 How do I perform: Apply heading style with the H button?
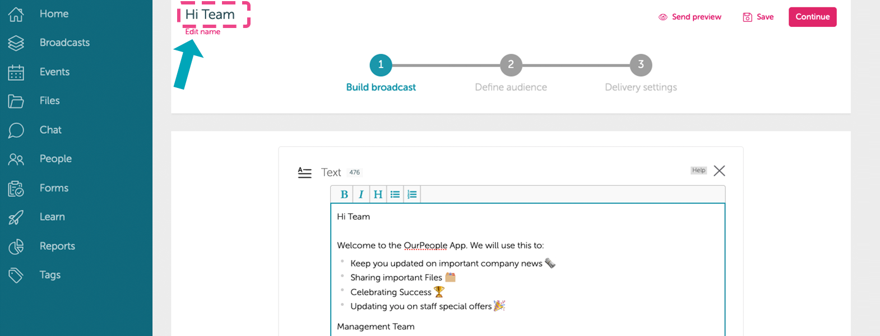pyautogui.click(x=378, y=194)
